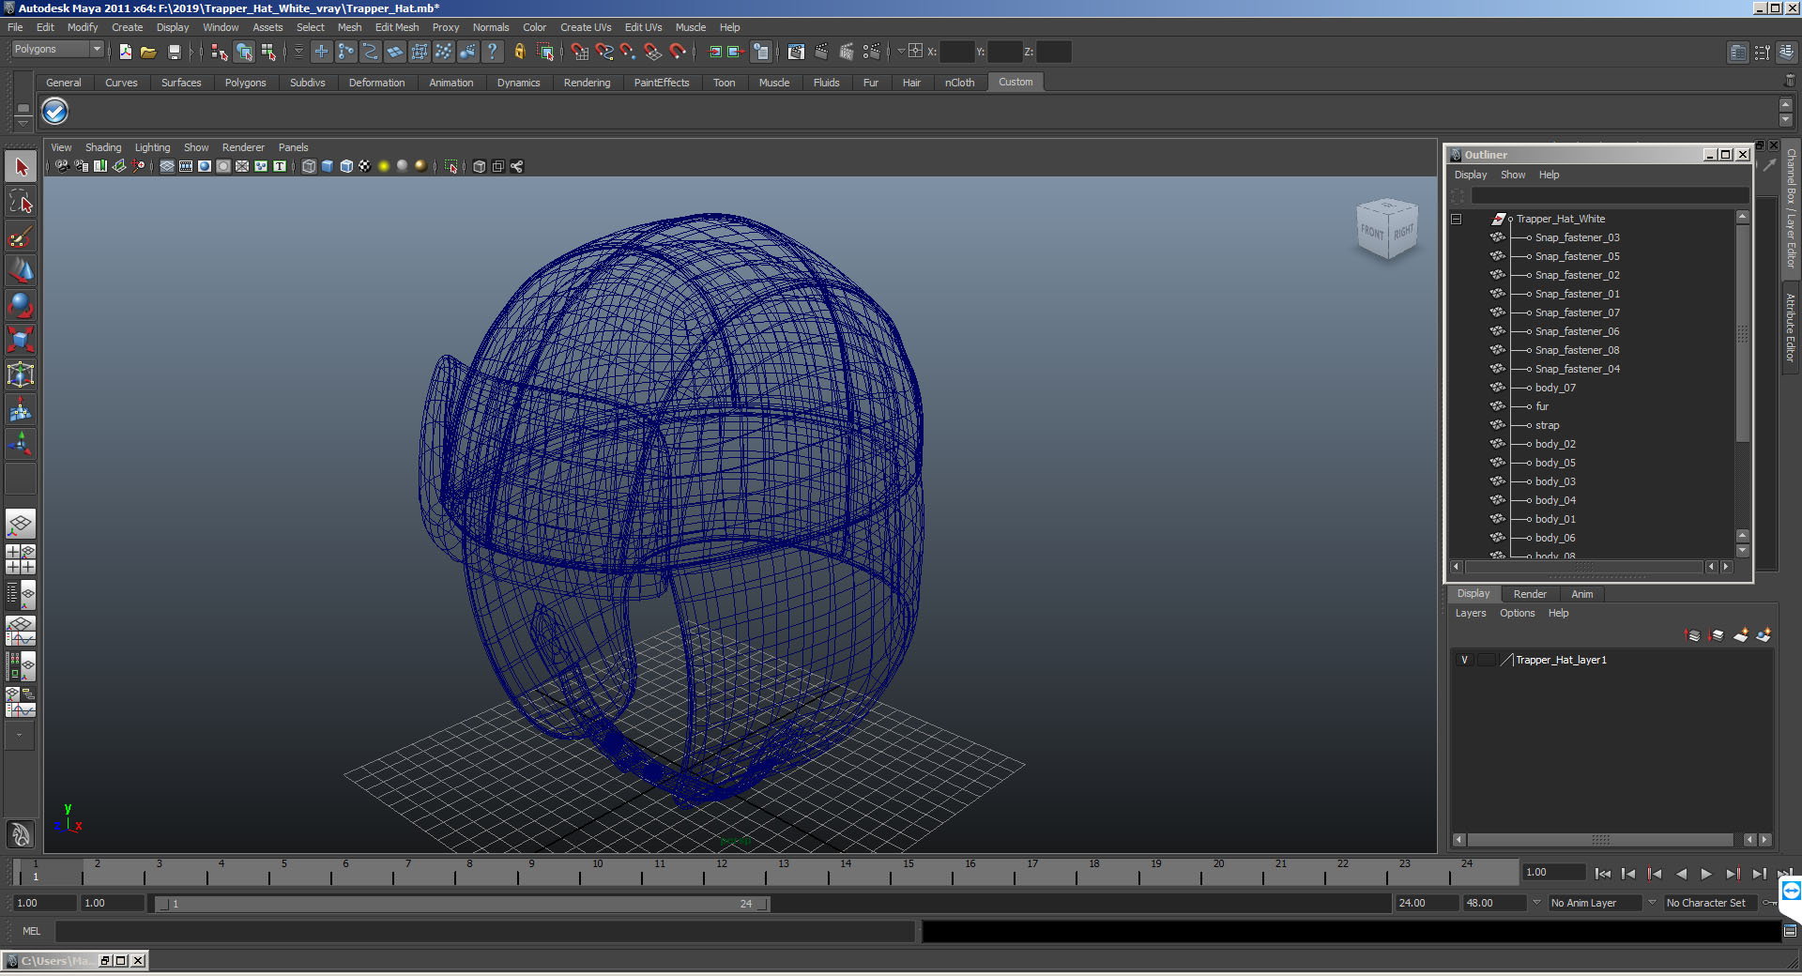The image size is (1802, 976).
Task: Activate the Lasso select tool
Action: (x=21, y=201)
